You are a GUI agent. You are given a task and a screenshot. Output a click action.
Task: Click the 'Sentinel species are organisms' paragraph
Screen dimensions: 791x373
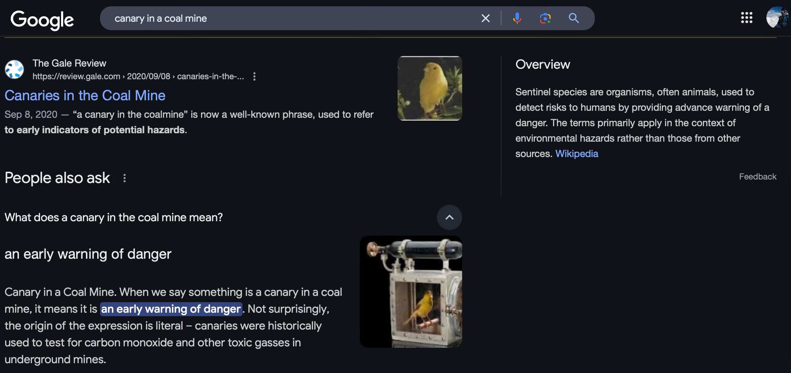click(642, 123)
